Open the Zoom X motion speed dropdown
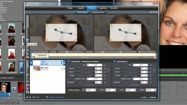The width and height of the screenshot is (187, 105). coord(111,90)
